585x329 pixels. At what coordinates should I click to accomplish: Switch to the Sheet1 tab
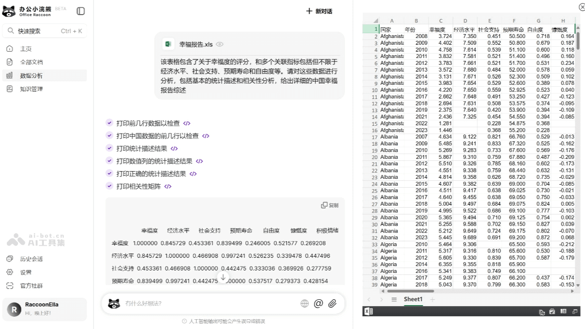pyautogui.click(x=413, y=299)
